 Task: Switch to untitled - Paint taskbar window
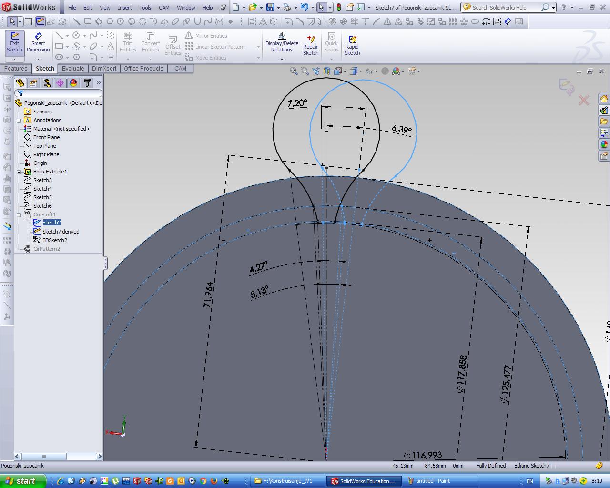coord(440,481)
